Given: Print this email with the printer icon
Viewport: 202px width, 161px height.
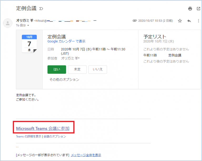Looking at the screenshot, I should point(190,9).
